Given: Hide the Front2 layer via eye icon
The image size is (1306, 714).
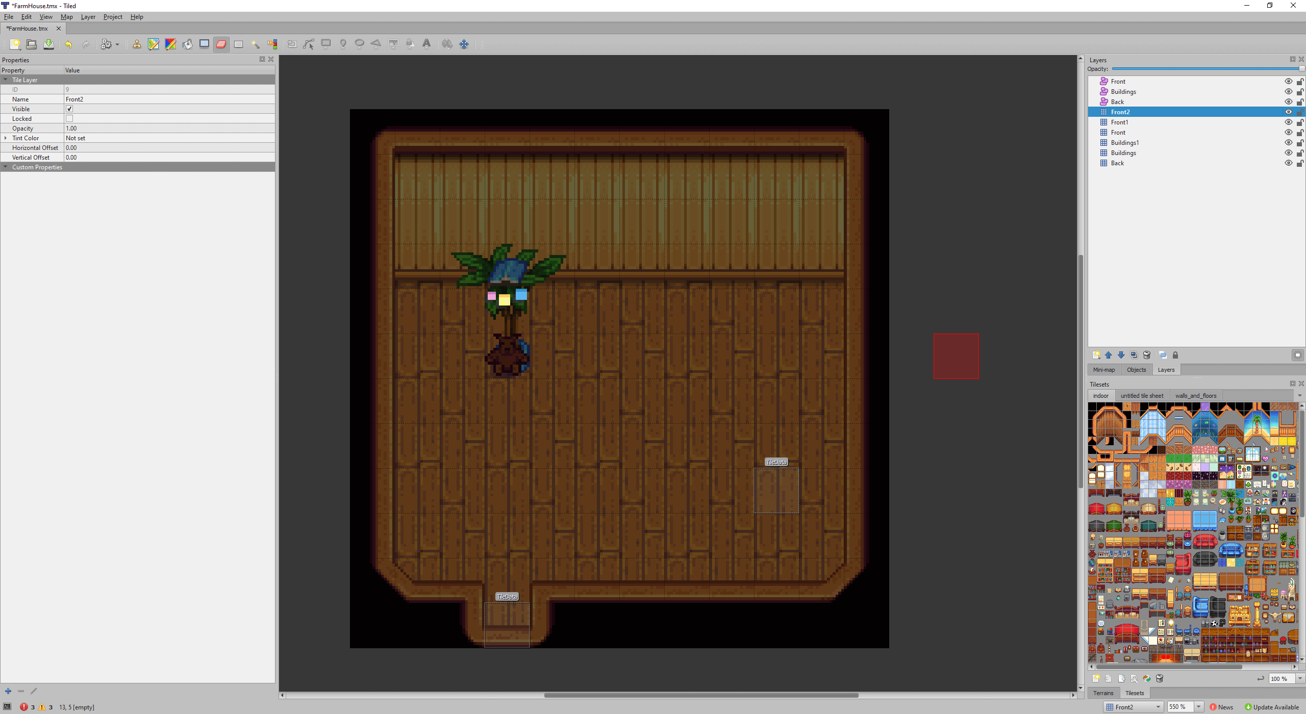Looking at the screenshot, I should tap(1288, 112).
